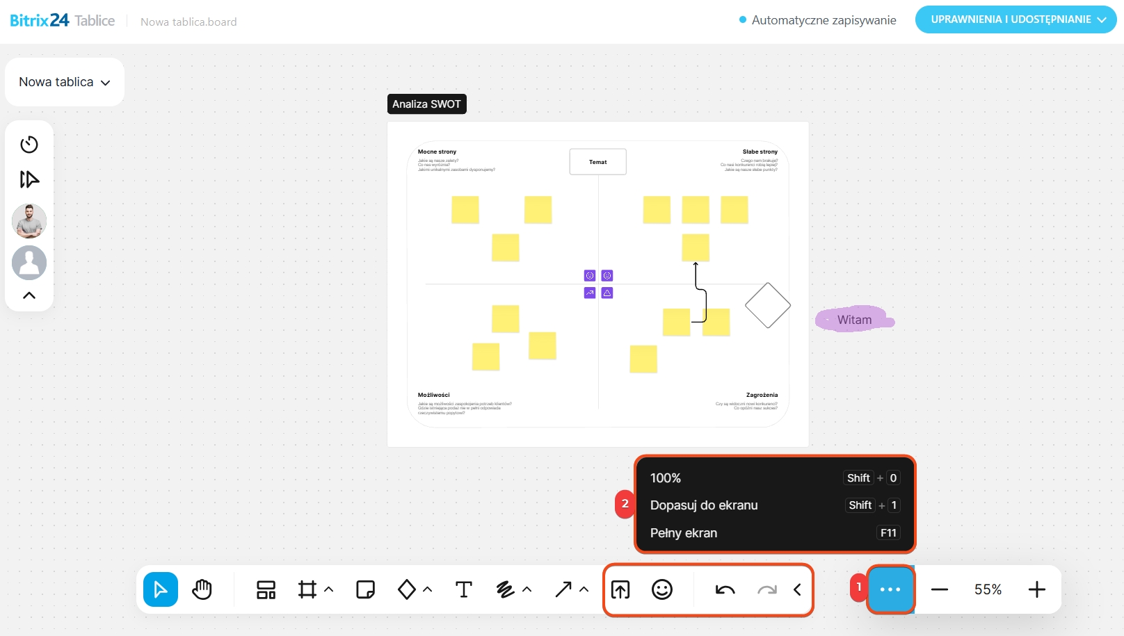Start presentation mode in left sidebar
1124x636 pixels.
pyautogui.click(x=29, y=179)
